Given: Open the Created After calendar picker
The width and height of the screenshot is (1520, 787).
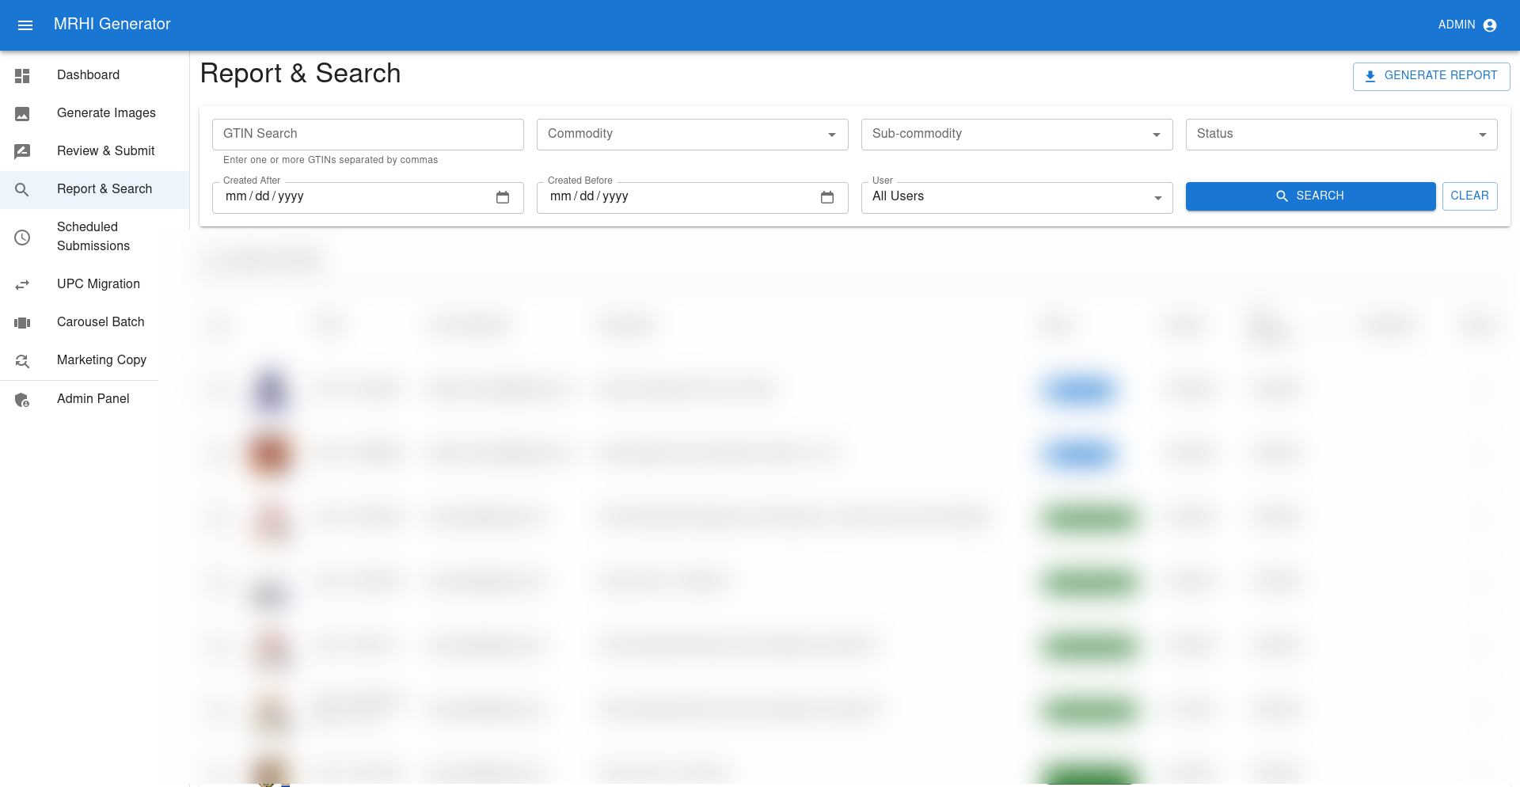Looking at the screenshot, I should [503, 197].
